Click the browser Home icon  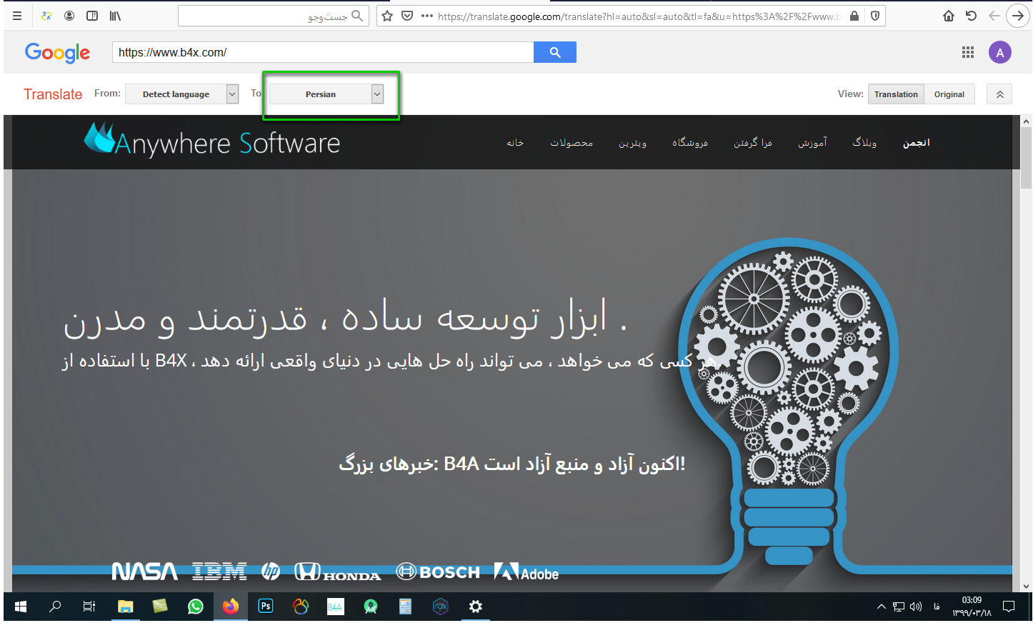(949, 16)
